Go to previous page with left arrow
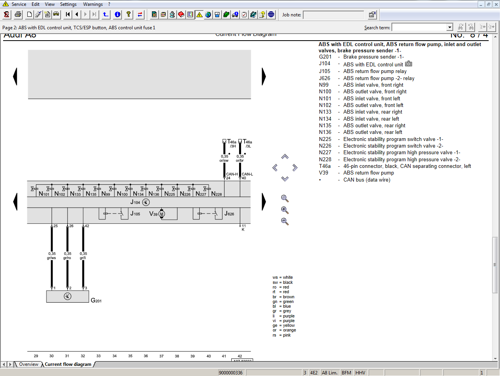This screenshot has width=500, height=376. (x=77, y=14)
